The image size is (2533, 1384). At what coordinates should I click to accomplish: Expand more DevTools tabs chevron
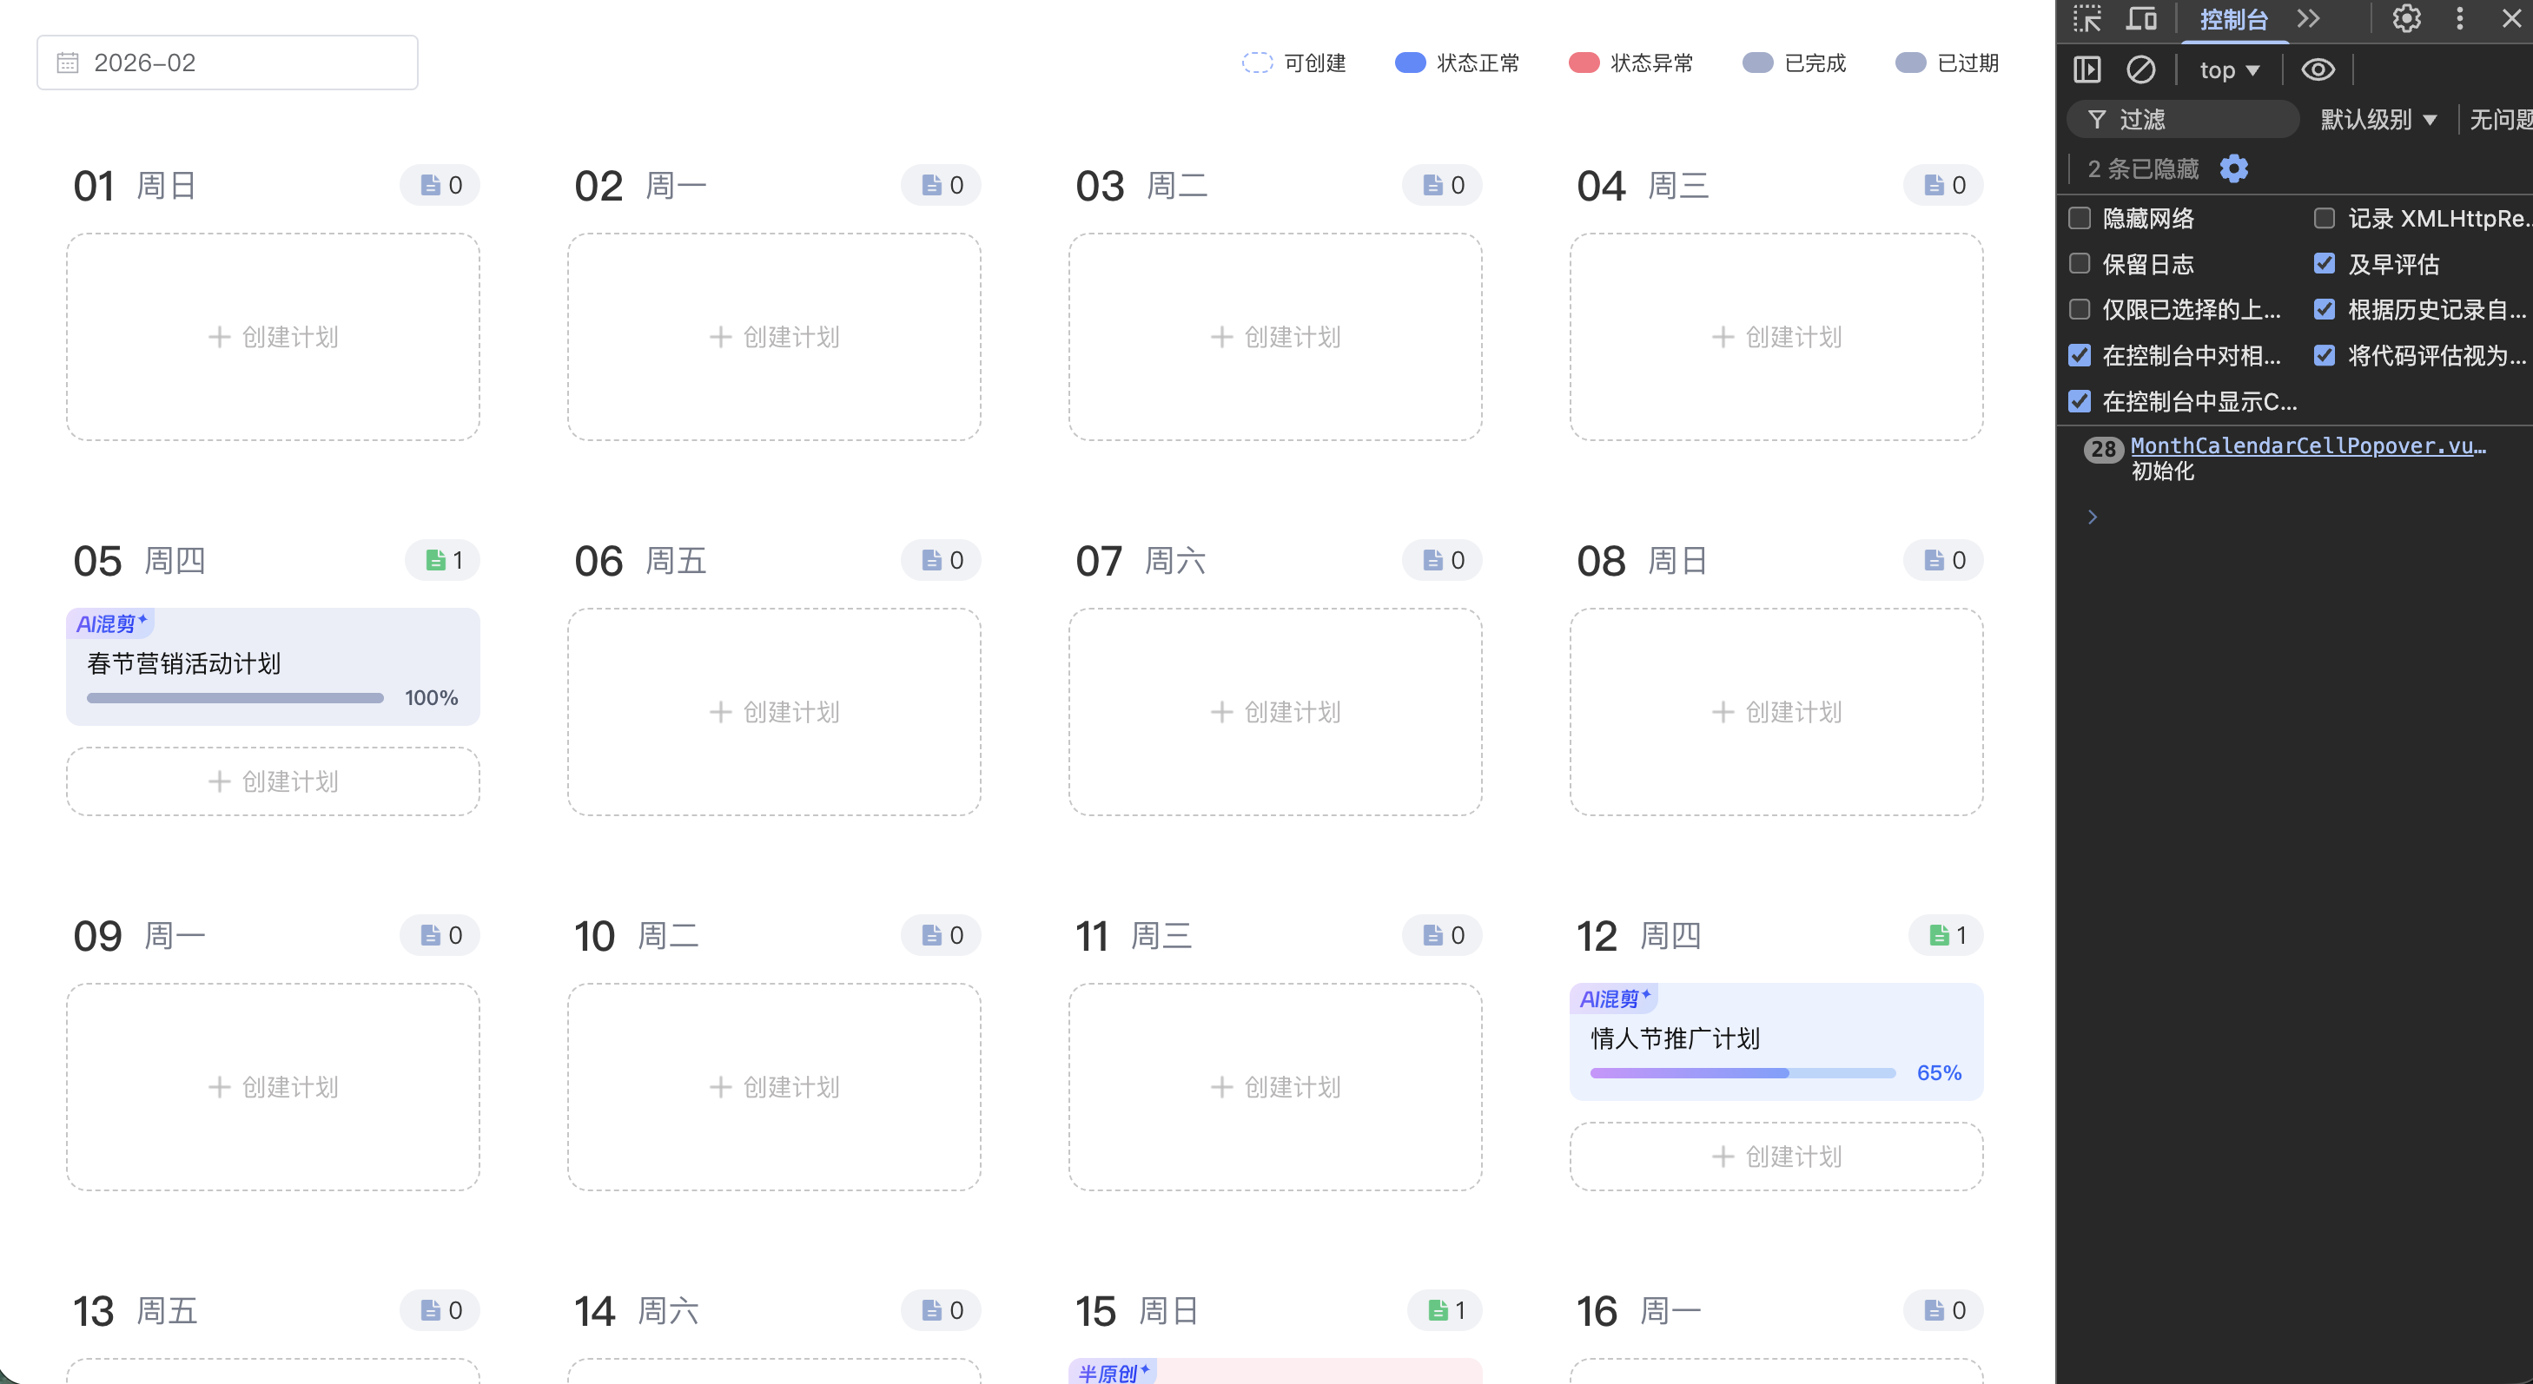pyautogui.click(x=2309, y=19)
